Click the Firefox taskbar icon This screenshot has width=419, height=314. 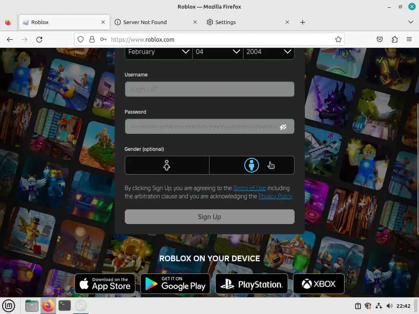pos(48,306)
